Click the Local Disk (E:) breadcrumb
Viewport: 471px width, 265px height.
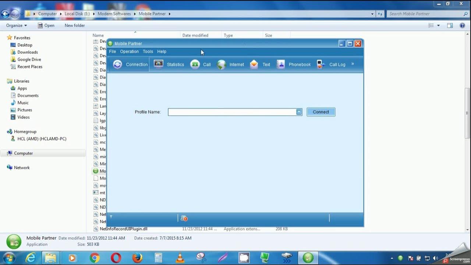[77, 14]
